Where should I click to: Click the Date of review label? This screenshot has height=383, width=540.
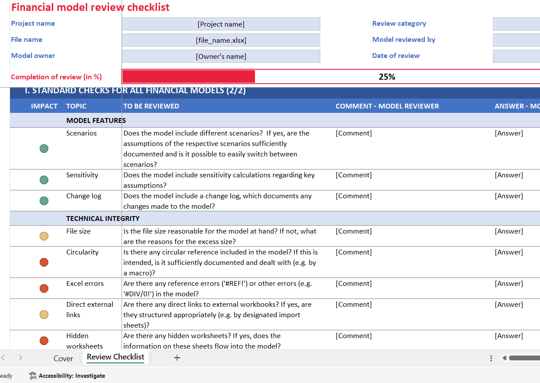click(x=396, y=56)
